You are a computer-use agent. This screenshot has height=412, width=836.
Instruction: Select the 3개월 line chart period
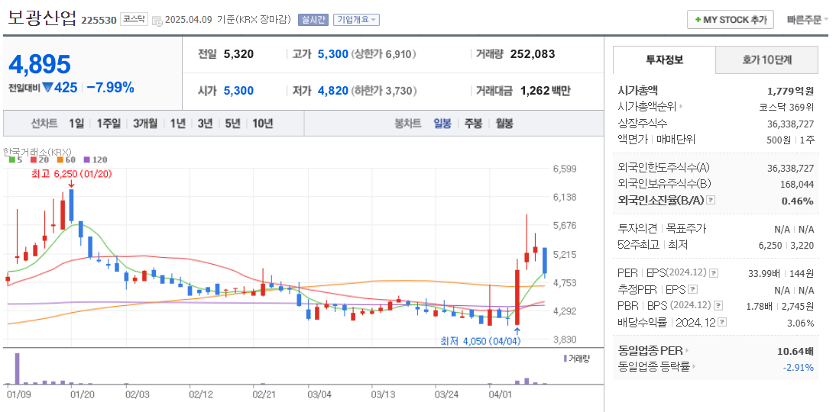(x=145, y=124)
